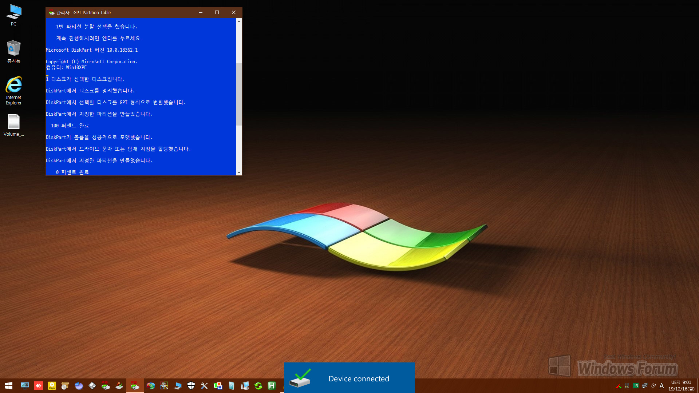Click the console scrollbar down arrow
The image size is (699, 393).
[239, 172]
